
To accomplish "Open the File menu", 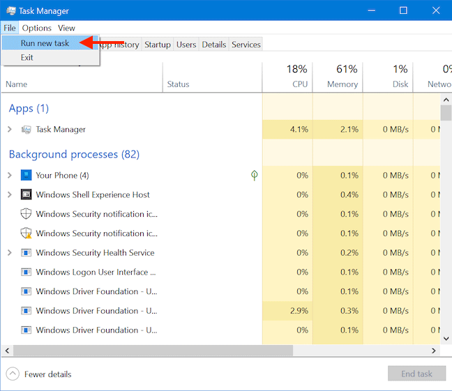I will tap(10, 28).
